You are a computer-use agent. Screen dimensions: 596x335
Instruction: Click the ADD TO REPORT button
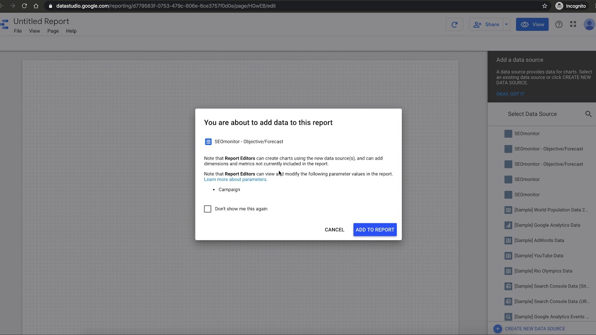point(375,230)
